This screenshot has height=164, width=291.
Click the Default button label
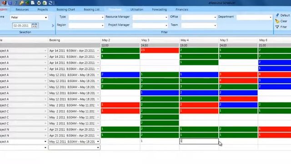(x=285, y=15)
